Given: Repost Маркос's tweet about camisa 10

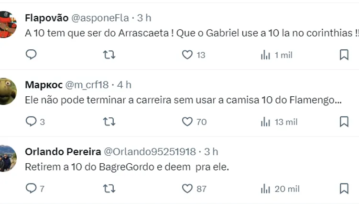Looking at the screenshot, I should (109, 122).
